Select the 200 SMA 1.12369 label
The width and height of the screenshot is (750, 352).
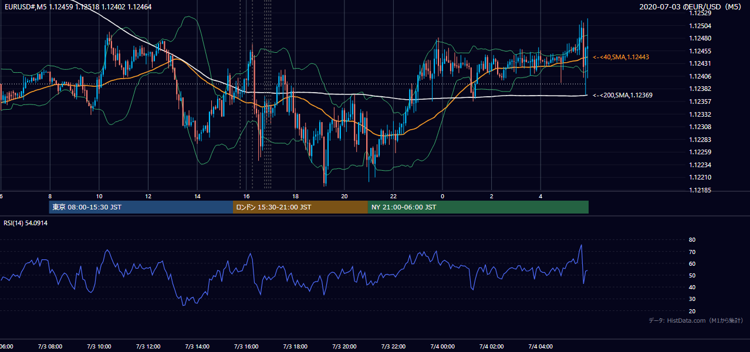[x=623, y=95]
